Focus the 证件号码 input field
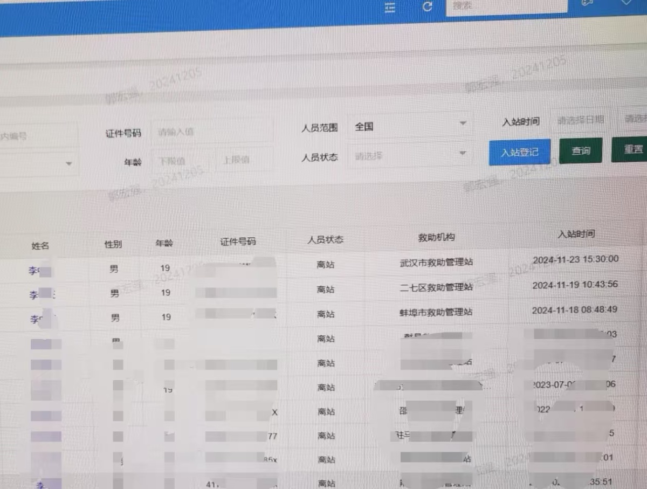Screen dimensions: 647x489 pyautogui.click(x=211, y=132)
